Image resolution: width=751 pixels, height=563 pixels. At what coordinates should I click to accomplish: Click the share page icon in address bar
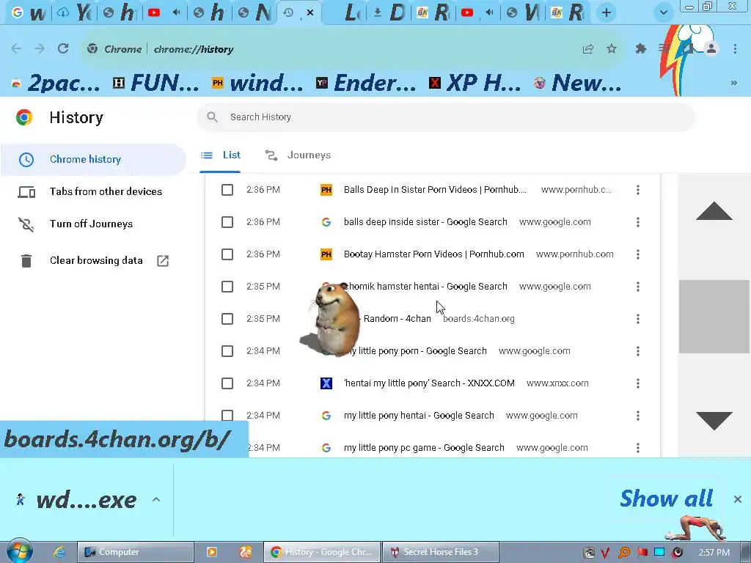coord(588,49)
